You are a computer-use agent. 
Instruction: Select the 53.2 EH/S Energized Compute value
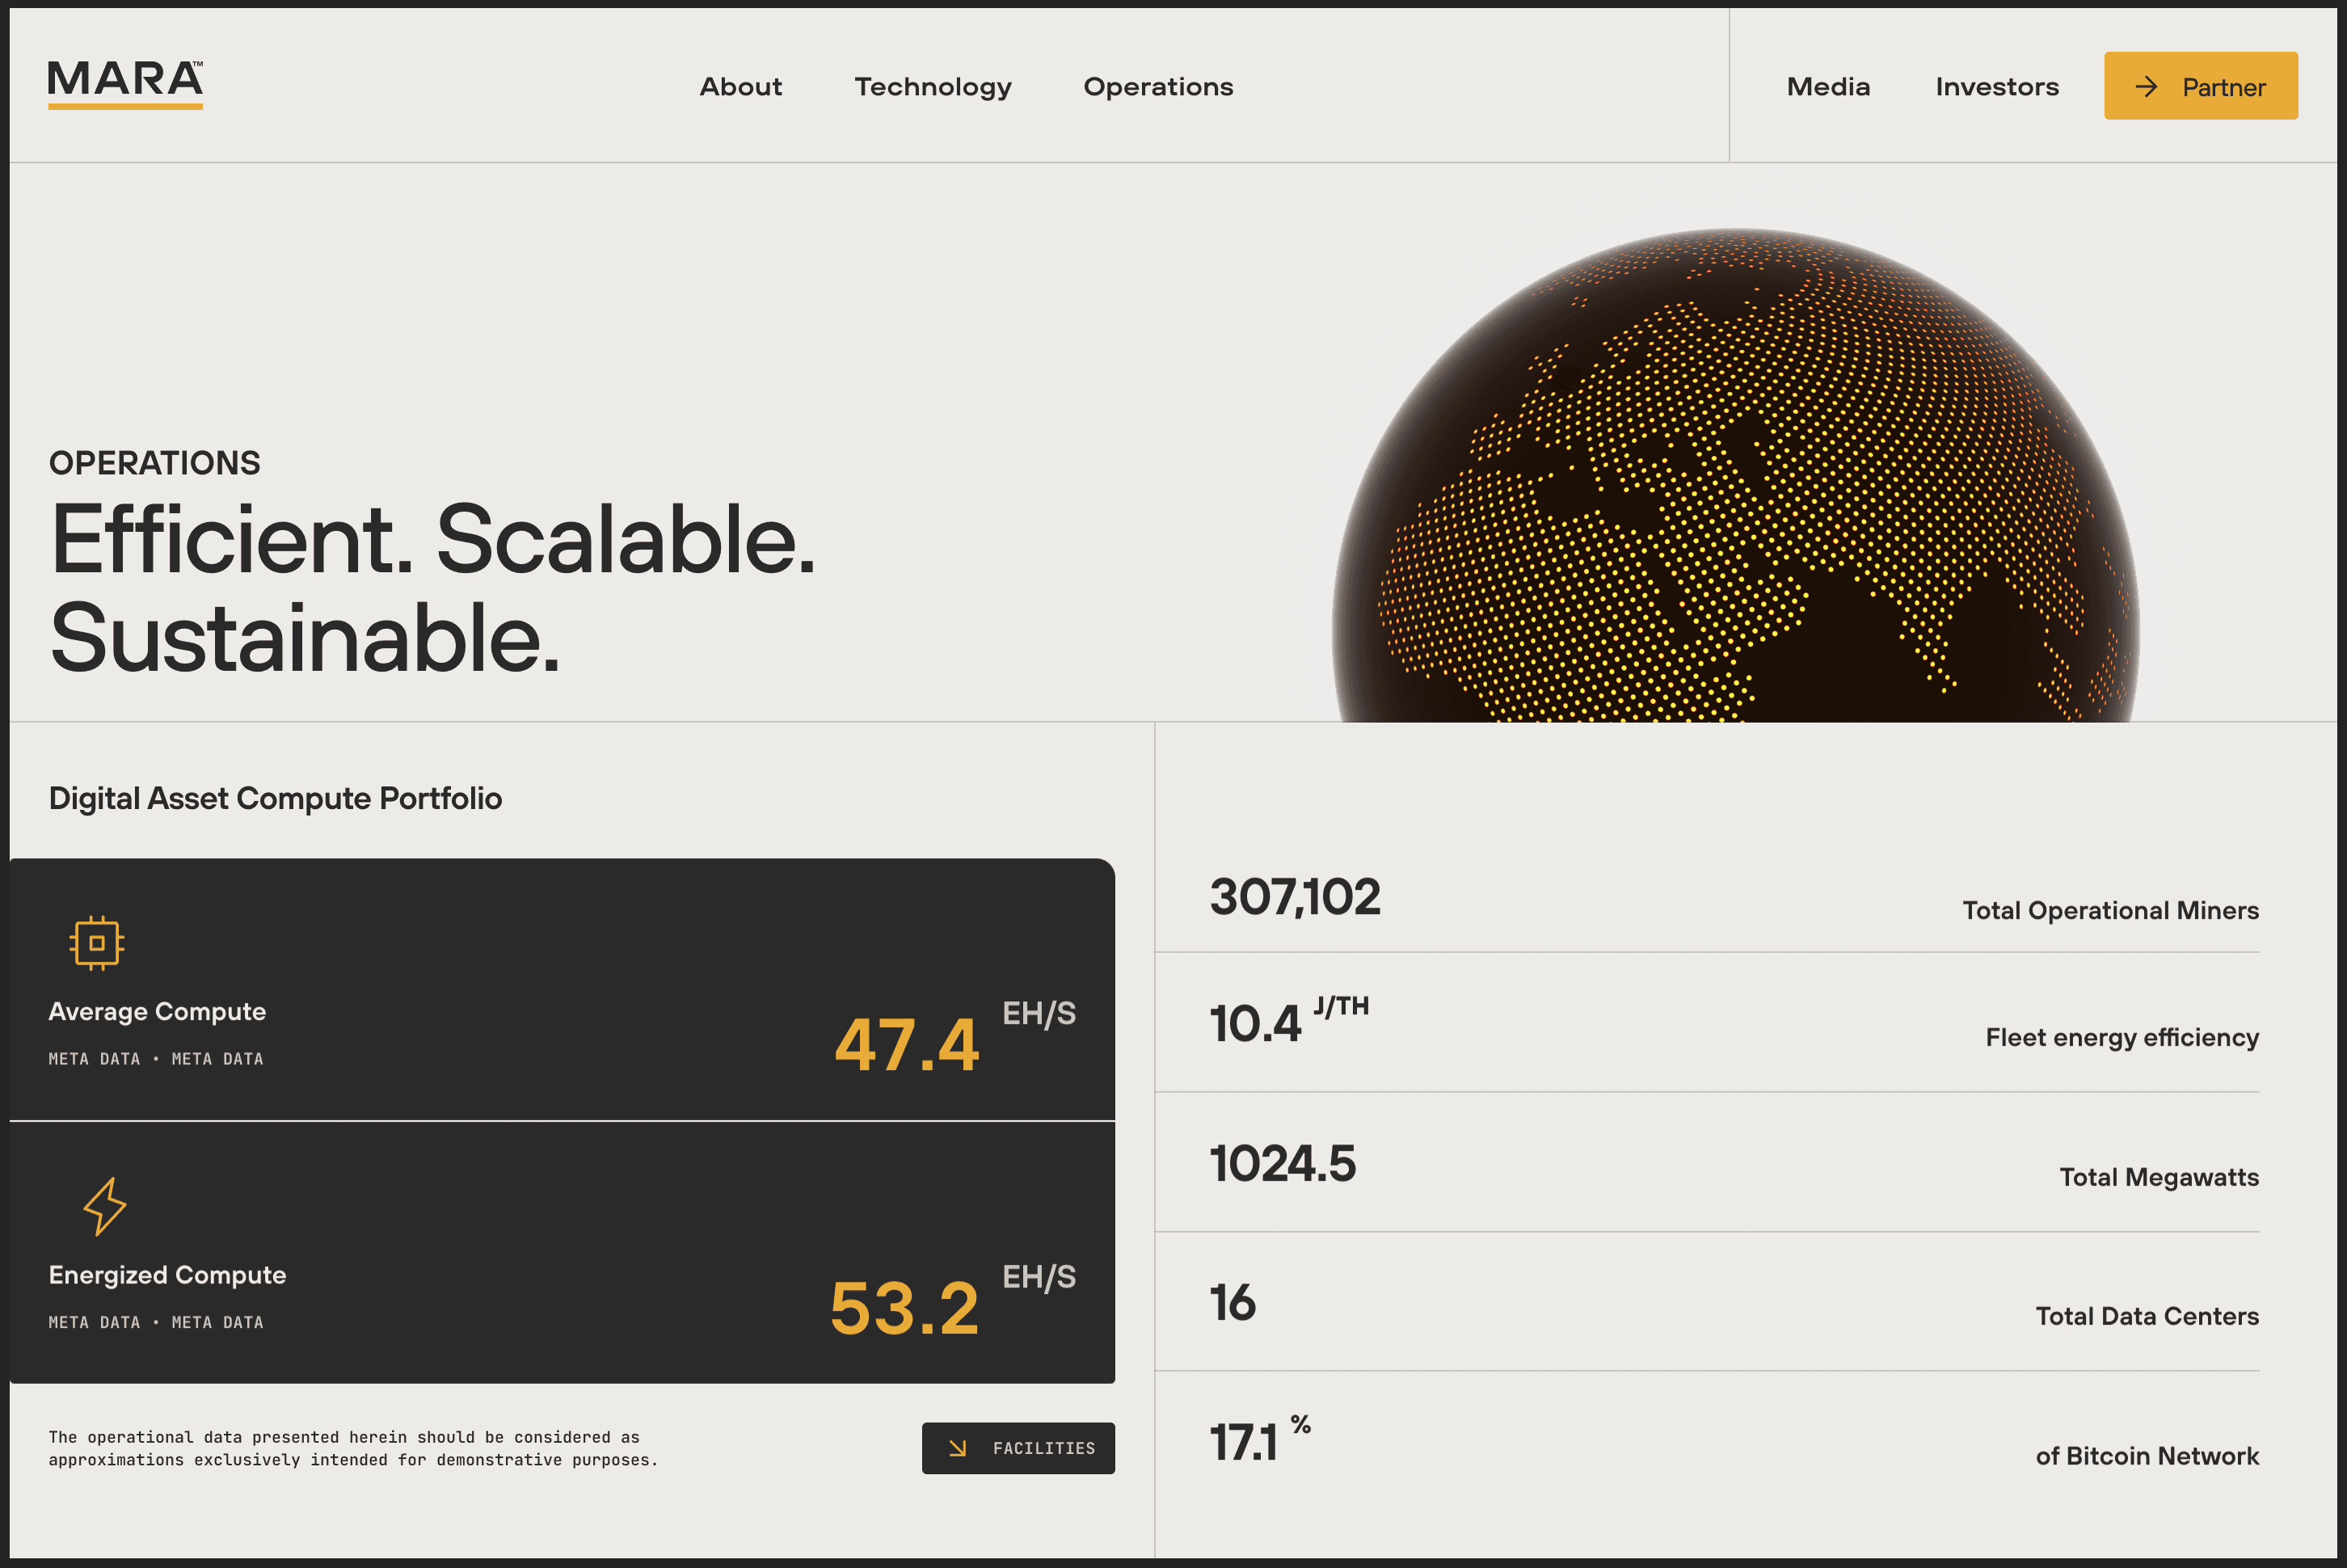point(904,1308)
